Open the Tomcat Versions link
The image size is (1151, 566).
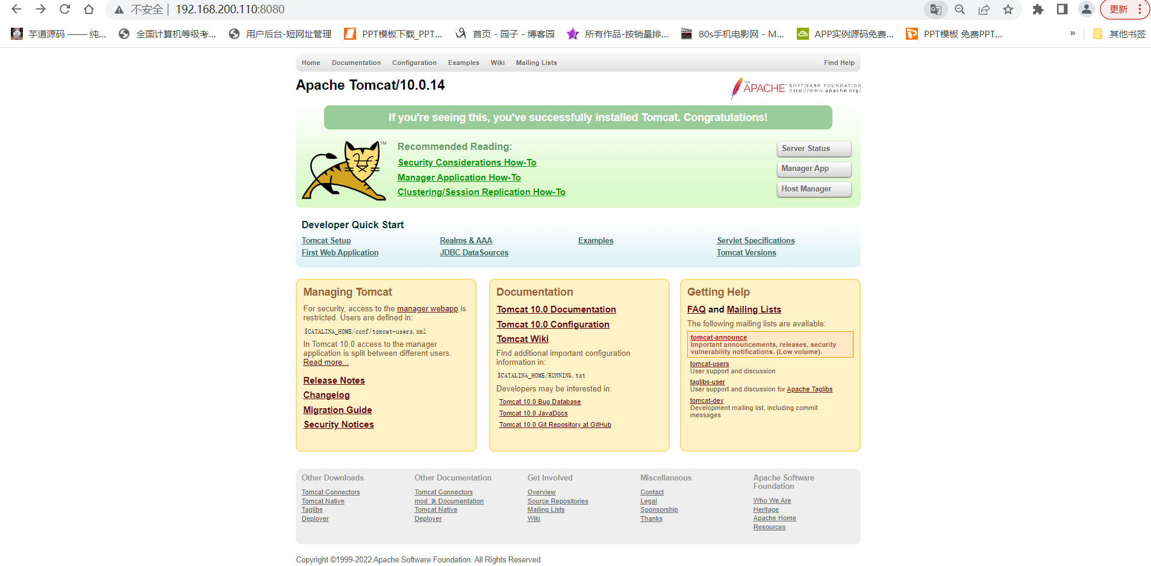[746, 253]
